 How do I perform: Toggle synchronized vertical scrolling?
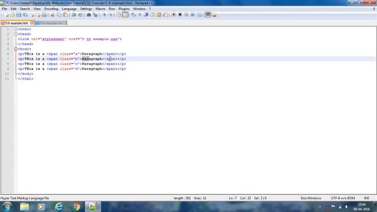[x=119, y=15]
